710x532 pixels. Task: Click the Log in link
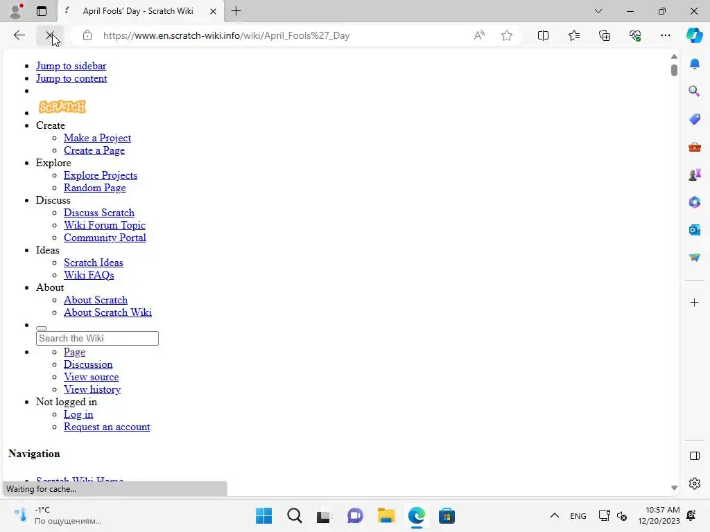[x=78, y=414]
